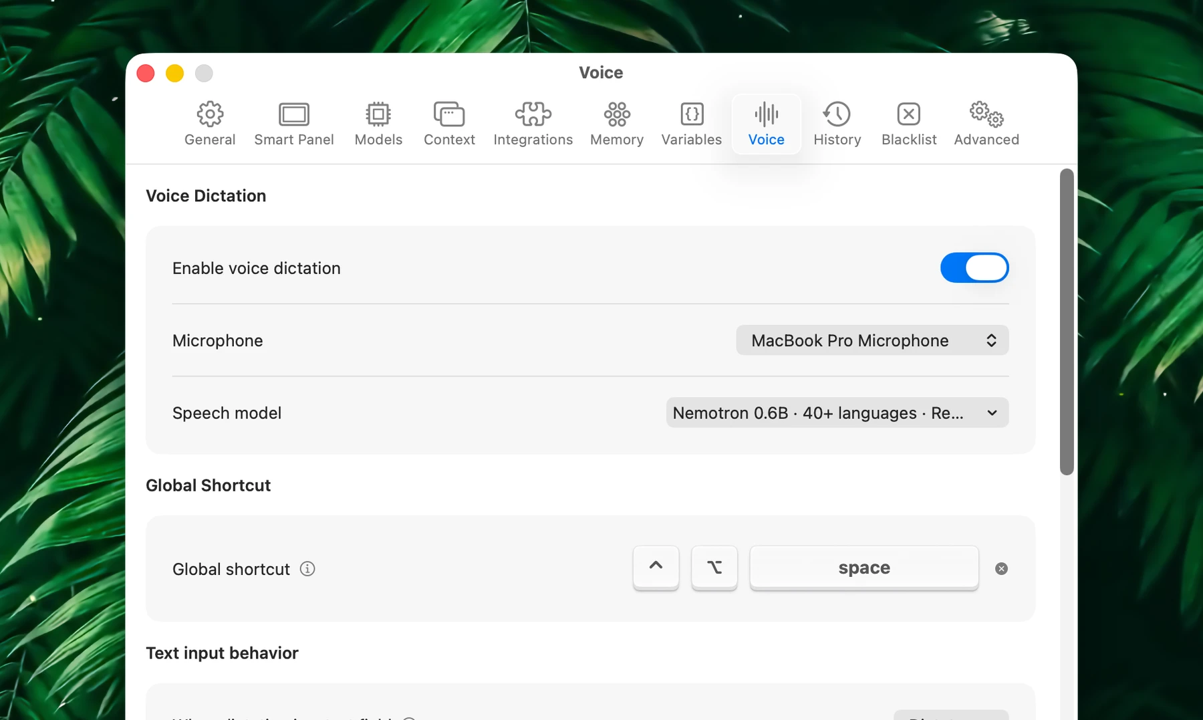Viewport: 1203px width, 720px height.
Task: Click the info icon beside Global shortcut
Action: [x=307, y=569]
